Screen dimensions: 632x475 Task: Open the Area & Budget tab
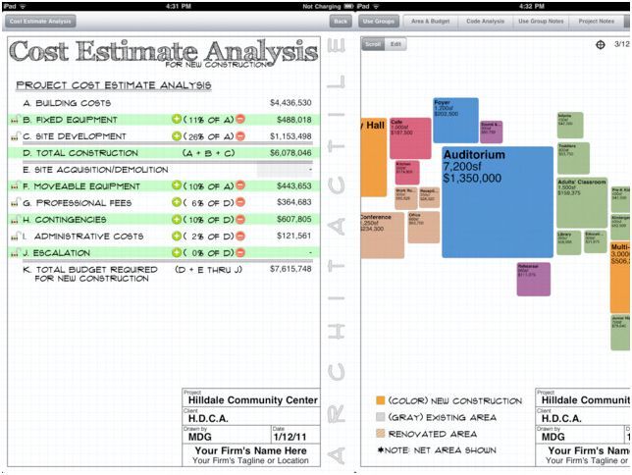[430, 21]
